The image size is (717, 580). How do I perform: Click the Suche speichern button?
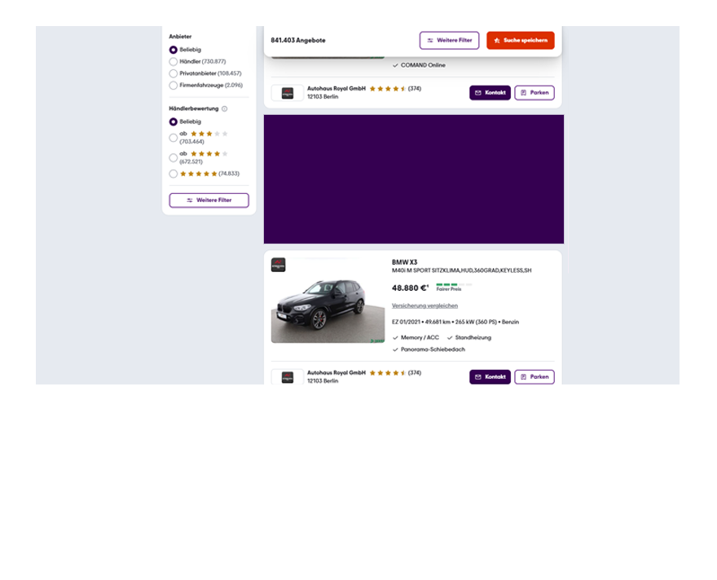coord(521,41)
